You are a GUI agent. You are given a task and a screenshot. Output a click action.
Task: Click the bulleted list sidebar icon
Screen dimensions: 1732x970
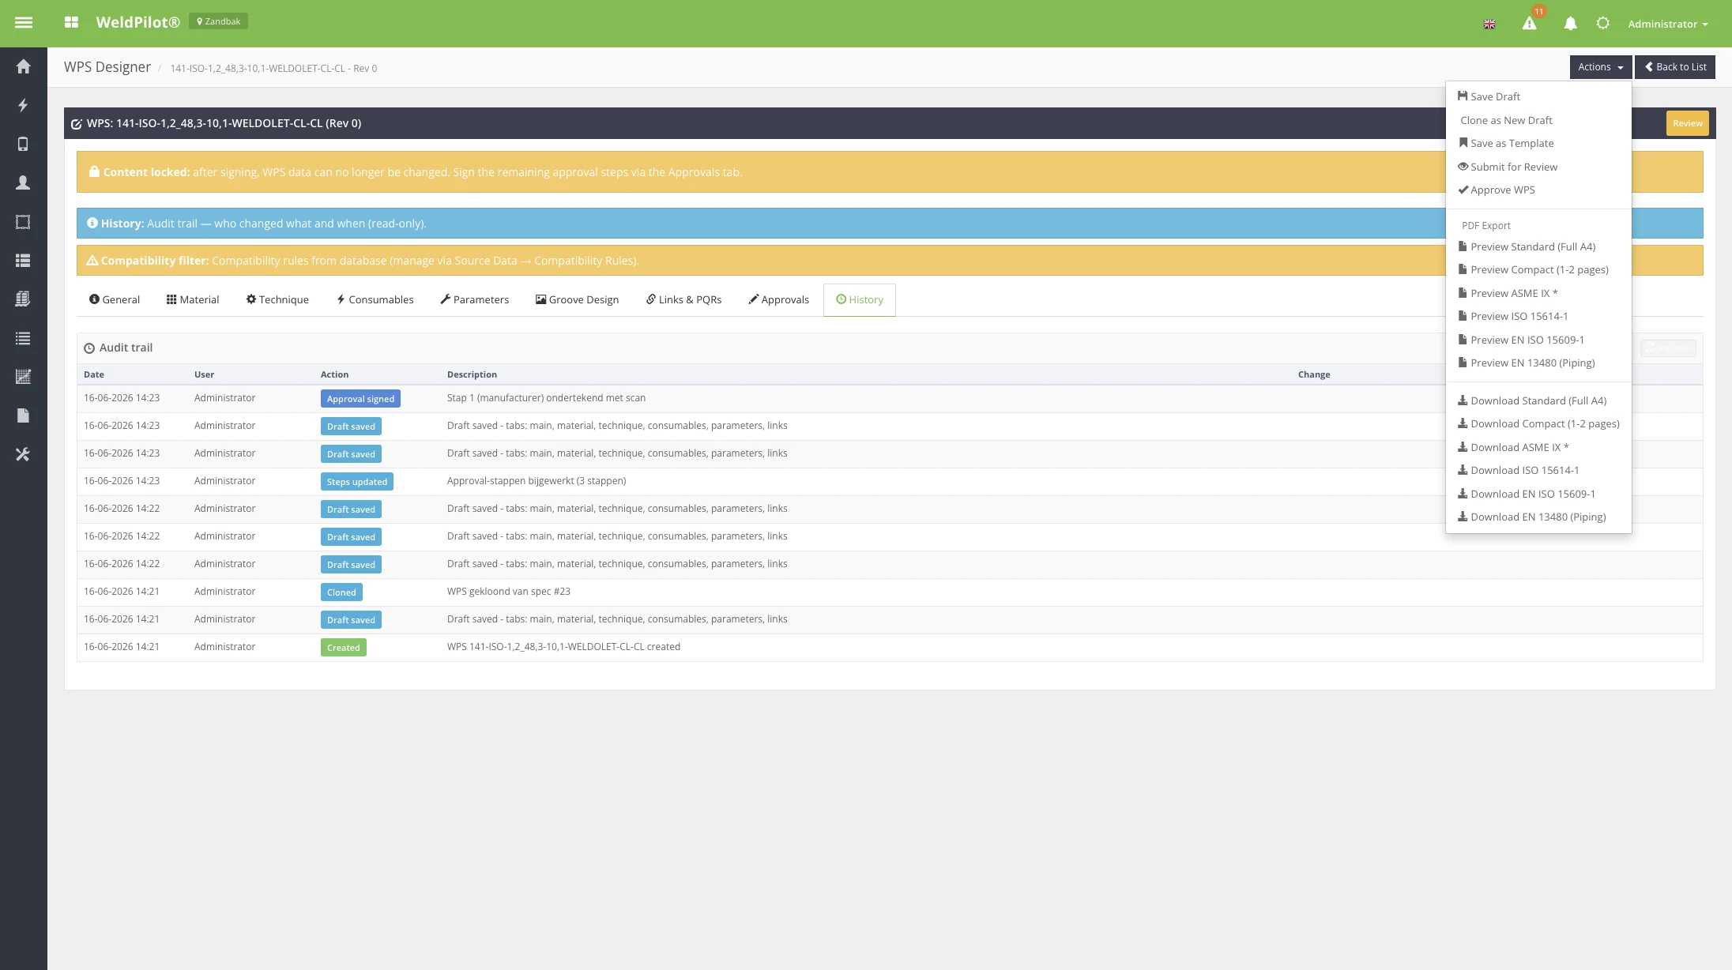tap(23, 338)
